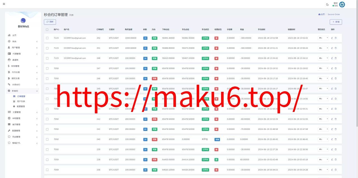The width and height of the screenshot is (358, 178).
Task: Check the checkbox for order 252
Action: (47, 38)
